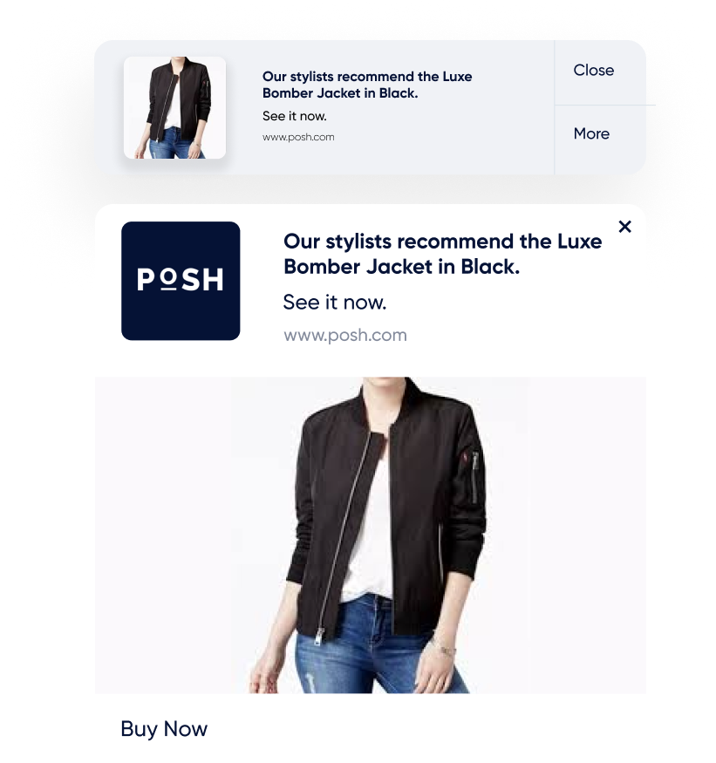
Task: Click the Close button on the compact notification
Action: (x=593, y=70)
